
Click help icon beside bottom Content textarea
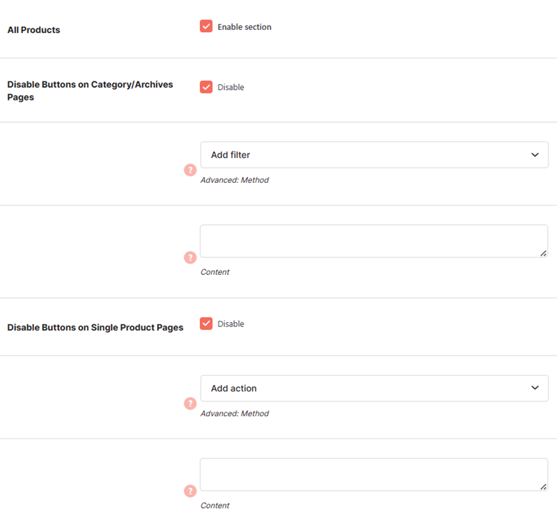[190, 491]
